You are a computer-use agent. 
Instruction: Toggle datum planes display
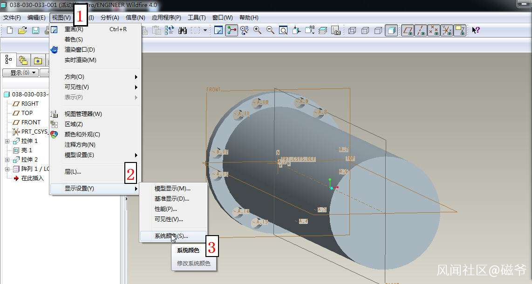(408, 30)
